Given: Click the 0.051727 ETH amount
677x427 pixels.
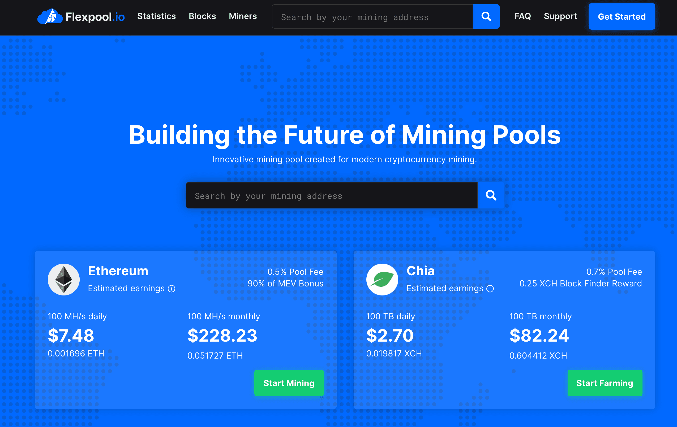Looking at the screenshot, I should 215,356.
